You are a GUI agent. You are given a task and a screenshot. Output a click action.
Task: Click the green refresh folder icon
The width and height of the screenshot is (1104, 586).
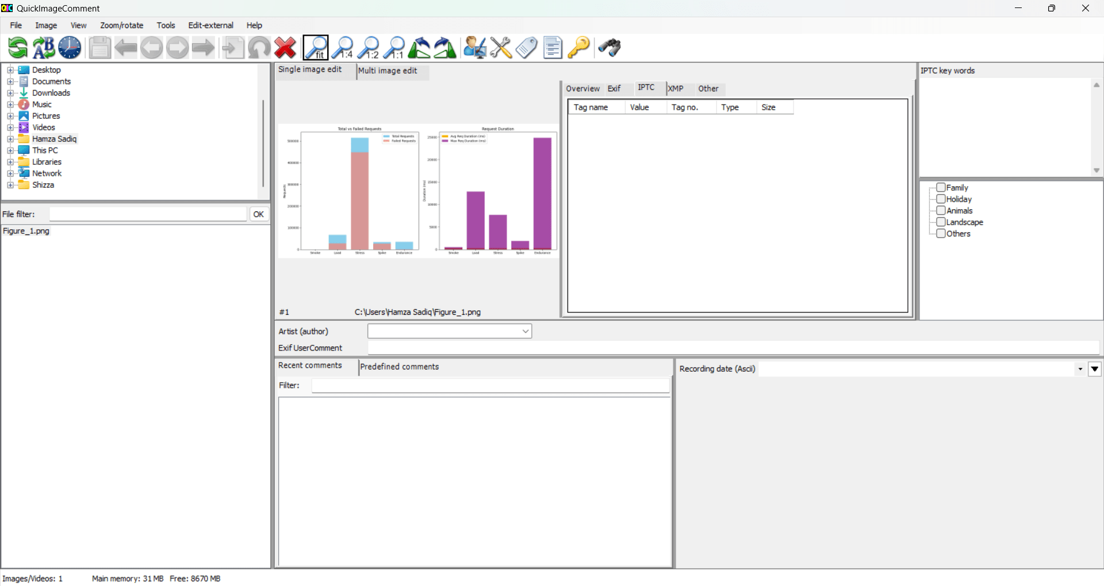point(18,48)
